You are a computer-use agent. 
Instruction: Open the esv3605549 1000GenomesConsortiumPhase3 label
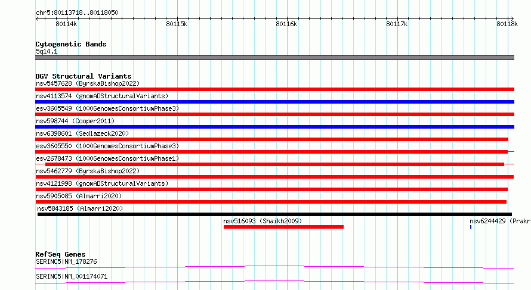click(x=107, y=108)
